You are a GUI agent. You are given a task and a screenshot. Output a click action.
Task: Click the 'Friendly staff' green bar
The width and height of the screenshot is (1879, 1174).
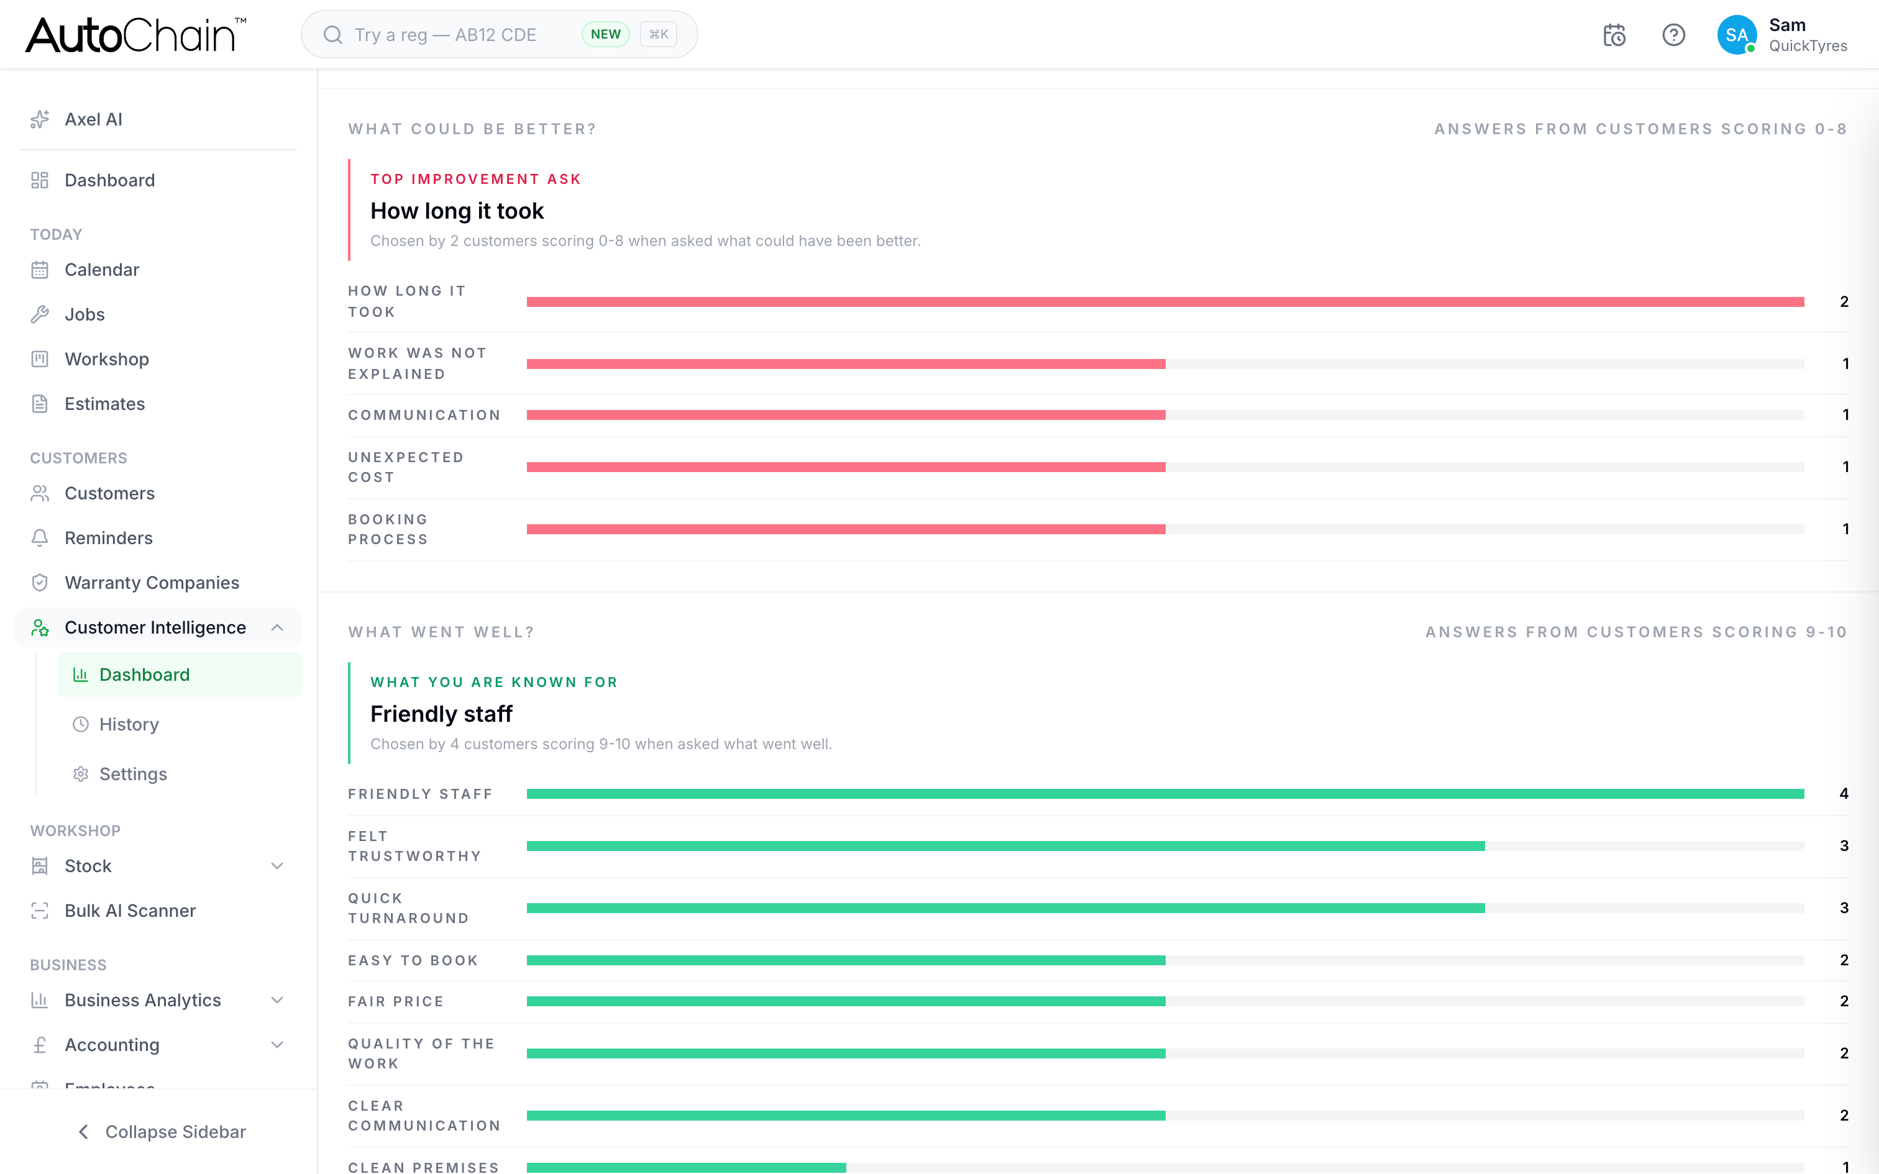click(x=1166, y=794)
